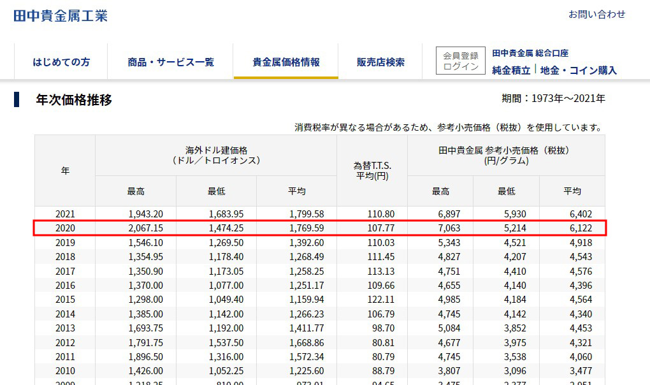Select the 2021 year cell

(x=65, y=214)
